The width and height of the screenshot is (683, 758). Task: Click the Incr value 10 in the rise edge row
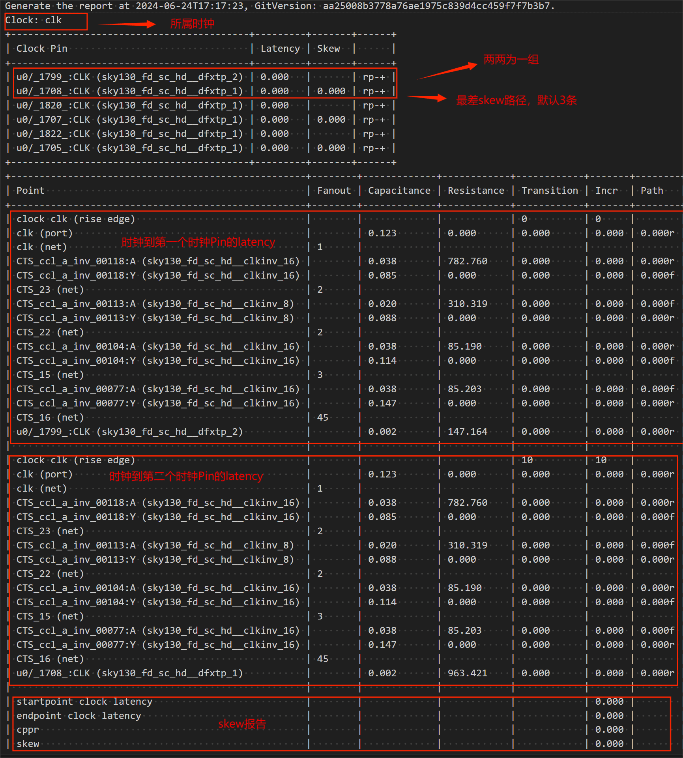pos(601,460)
